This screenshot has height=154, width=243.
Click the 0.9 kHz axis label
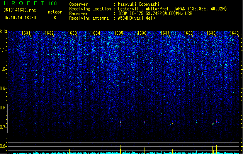point(3,89)
